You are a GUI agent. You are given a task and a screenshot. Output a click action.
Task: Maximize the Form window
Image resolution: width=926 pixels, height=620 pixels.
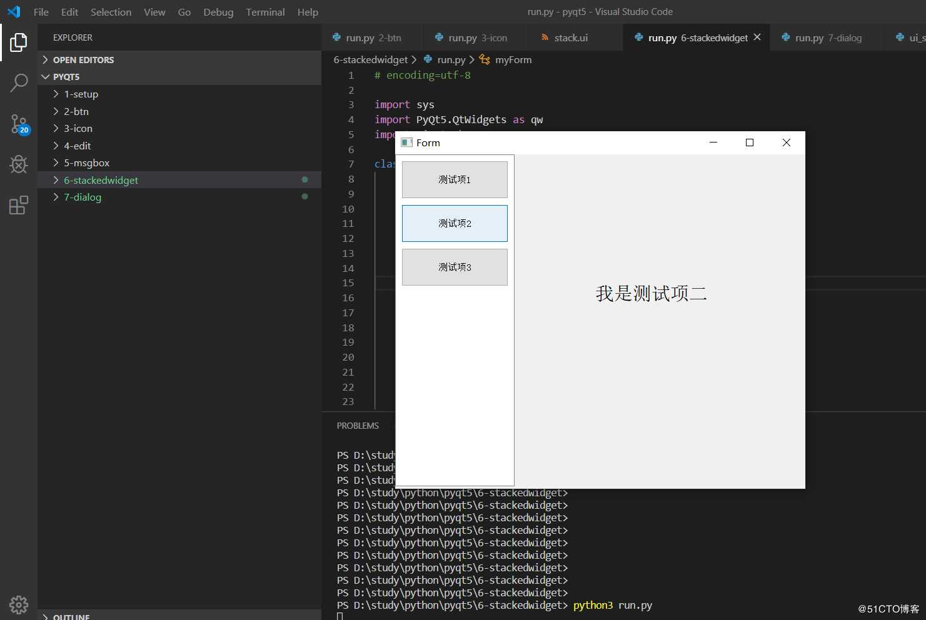[750, 142]
